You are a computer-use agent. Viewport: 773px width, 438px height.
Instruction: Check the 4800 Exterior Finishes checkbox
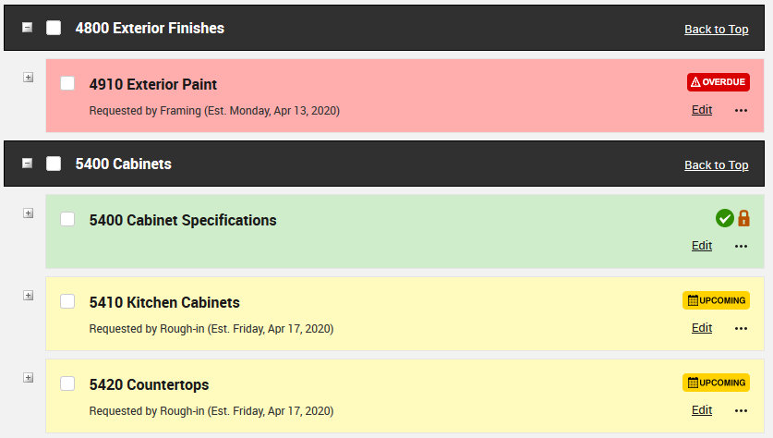click(54, 28)
